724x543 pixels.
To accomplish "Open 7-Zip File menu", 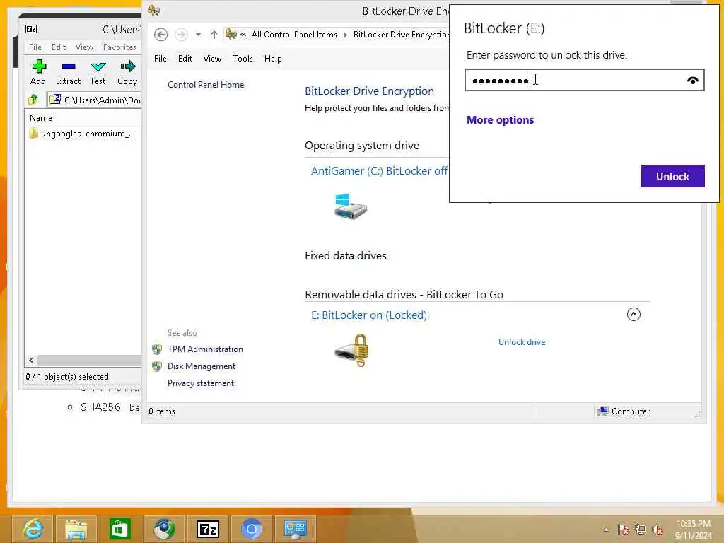I will pyautogui.click(x=35, y=47).
